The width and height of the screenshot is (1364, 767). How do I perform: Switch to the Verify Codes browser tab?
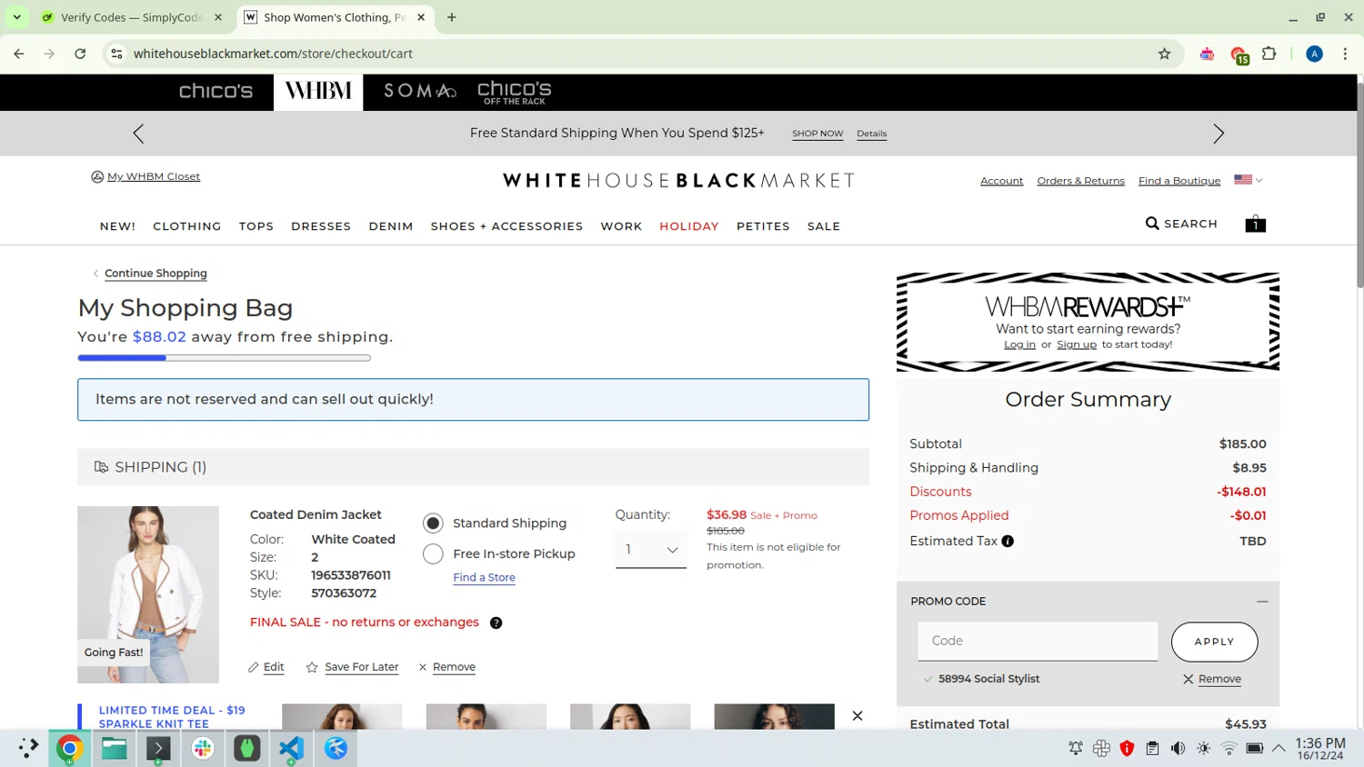132,17
